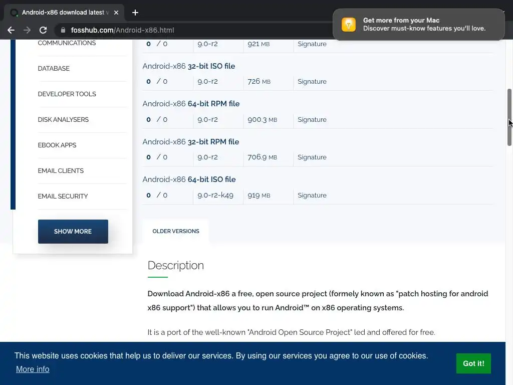Click the page vertical scrollbar thumb
The height and width of the screenshot is (385, 513).
[509, 117]
